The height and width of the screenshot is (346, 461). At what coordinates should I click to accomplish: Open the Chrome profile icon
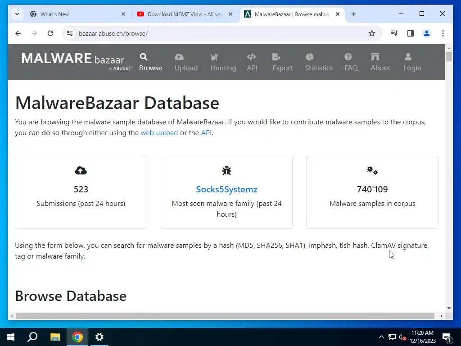click(427, 33)
